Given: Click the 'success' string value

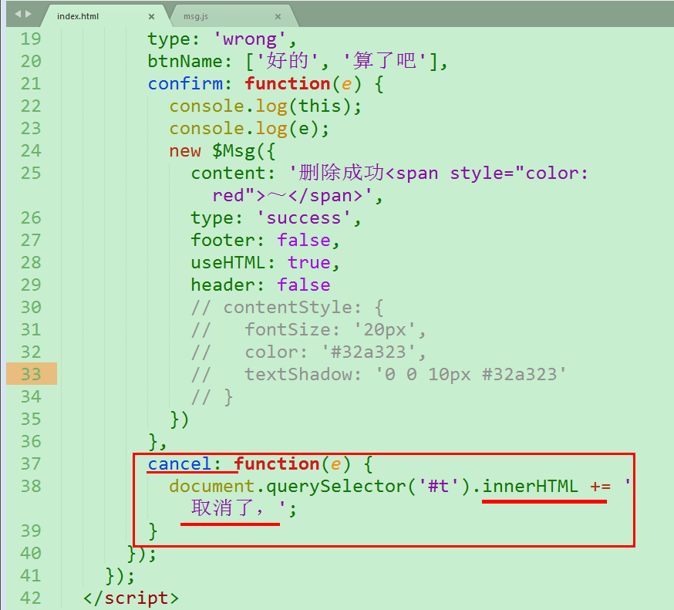Looking at the screenshot, I should tap(304, 218).
